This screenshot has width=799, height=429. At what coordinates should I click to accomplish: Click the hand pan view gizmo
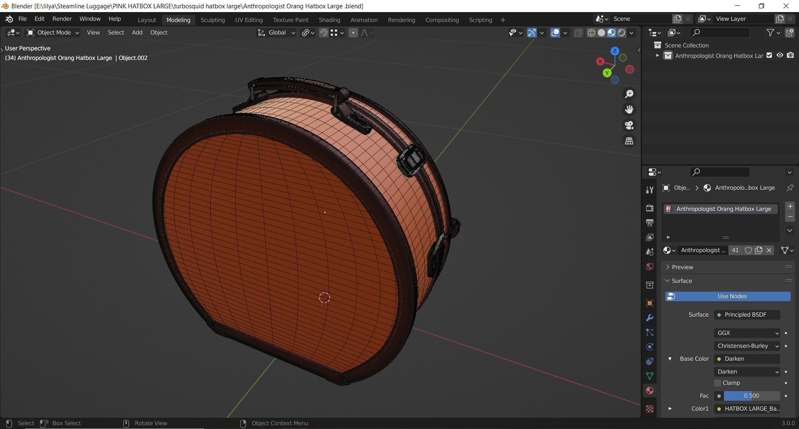(x=629, y=109)
